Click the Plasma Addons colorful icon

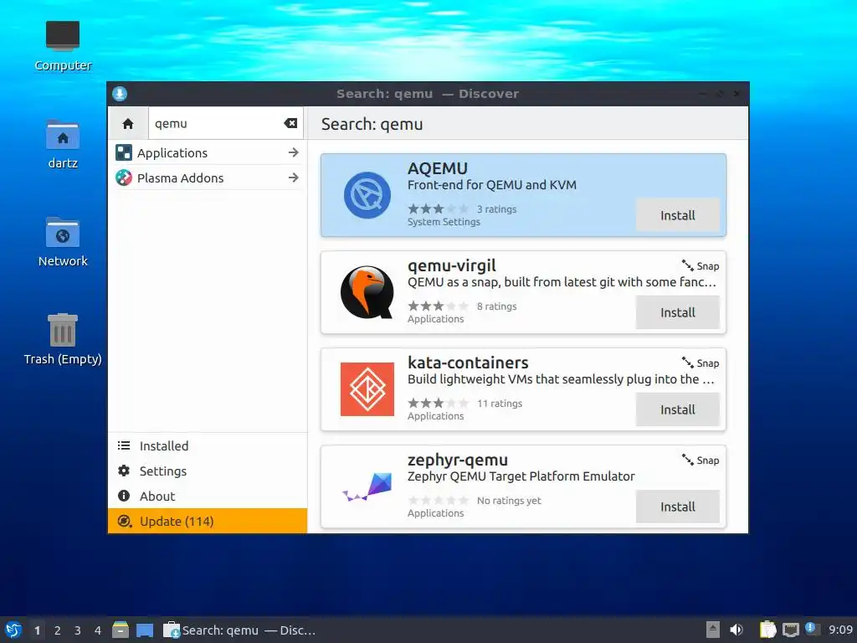(124, 177)
